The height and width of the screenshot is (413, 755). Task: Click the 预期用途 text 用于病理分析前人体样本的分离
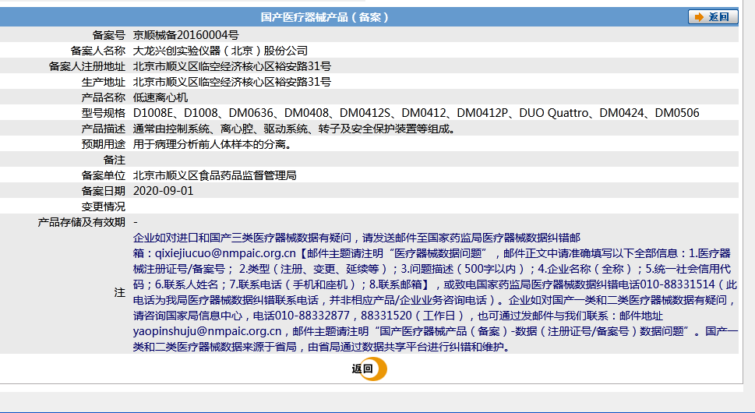[x=213, y=144]
